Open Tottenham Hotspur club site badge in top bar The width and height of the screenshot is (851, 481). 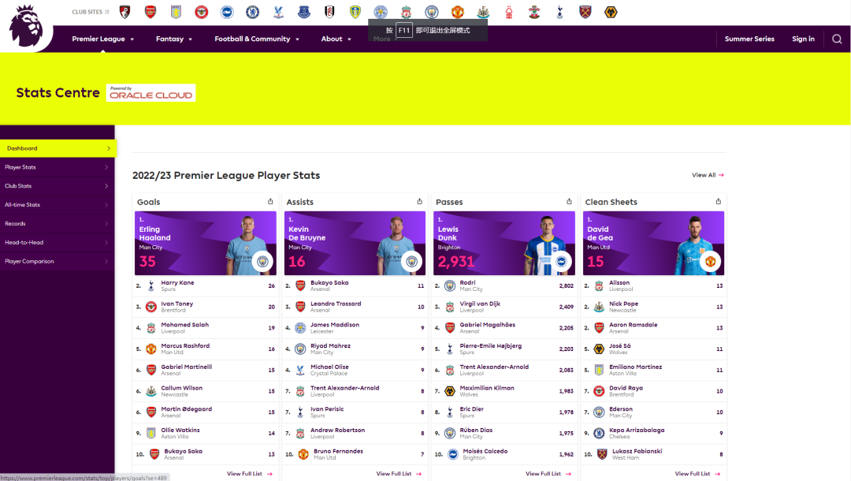[x=559, y=12]
